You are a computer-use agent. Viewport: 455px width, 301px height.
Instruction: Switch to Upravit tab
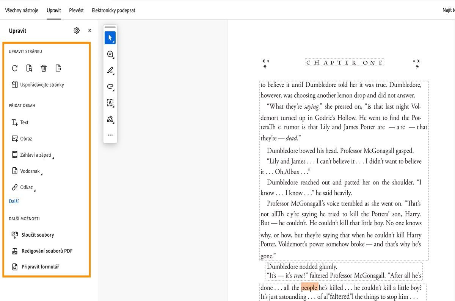tap(54, 10)
